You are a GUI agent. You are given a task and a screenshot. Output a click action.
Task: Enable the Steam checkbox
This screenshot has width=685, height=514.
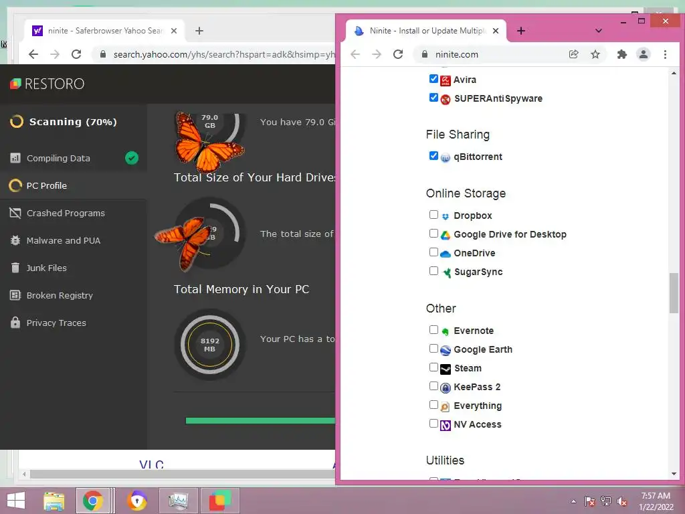[433, 367]
